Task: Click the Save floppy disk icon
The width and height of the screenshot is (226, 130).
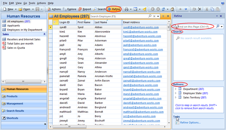Action: tap(38, 9)
